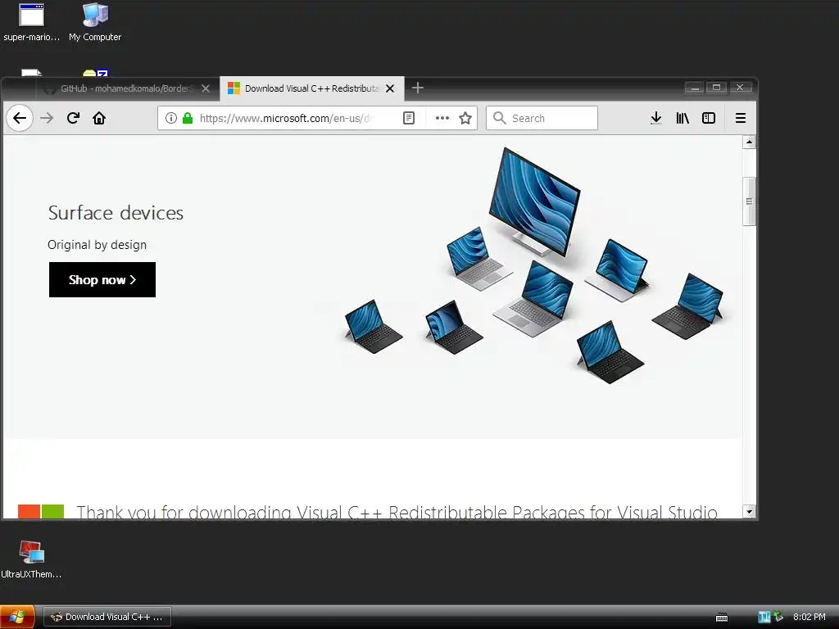Open the Windows Start button

pos(17,618)
